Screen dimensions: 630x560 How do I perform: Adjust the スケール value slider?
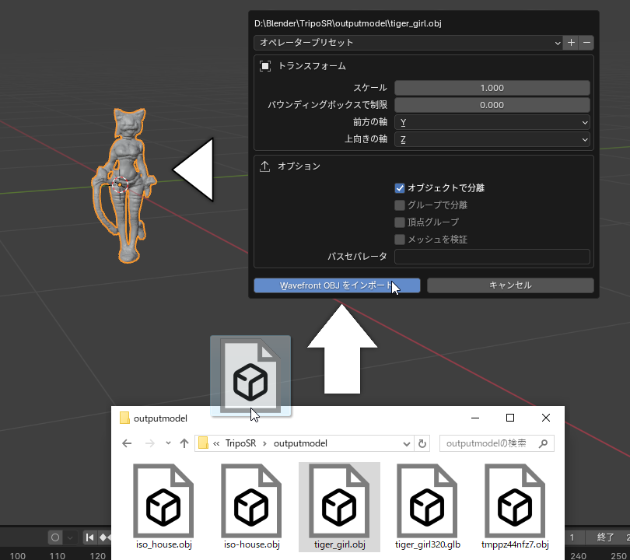[x=492, y=87]
